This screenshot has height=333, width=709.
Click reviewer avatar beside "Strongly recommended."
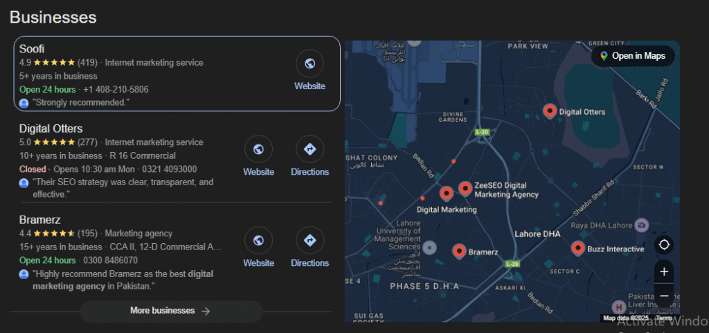click(x=24, y=103)
